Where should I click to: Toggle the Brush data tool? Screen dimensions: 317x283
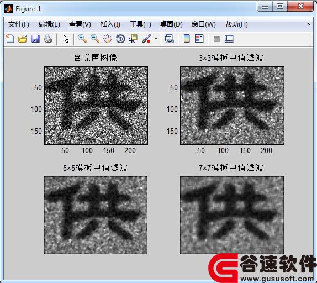[x=146, y=39]
